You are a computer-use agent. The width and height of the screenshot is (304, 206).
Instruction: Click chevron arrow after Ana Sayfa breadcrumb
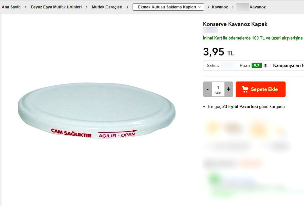pyautogui.click(x=26, y=7)
